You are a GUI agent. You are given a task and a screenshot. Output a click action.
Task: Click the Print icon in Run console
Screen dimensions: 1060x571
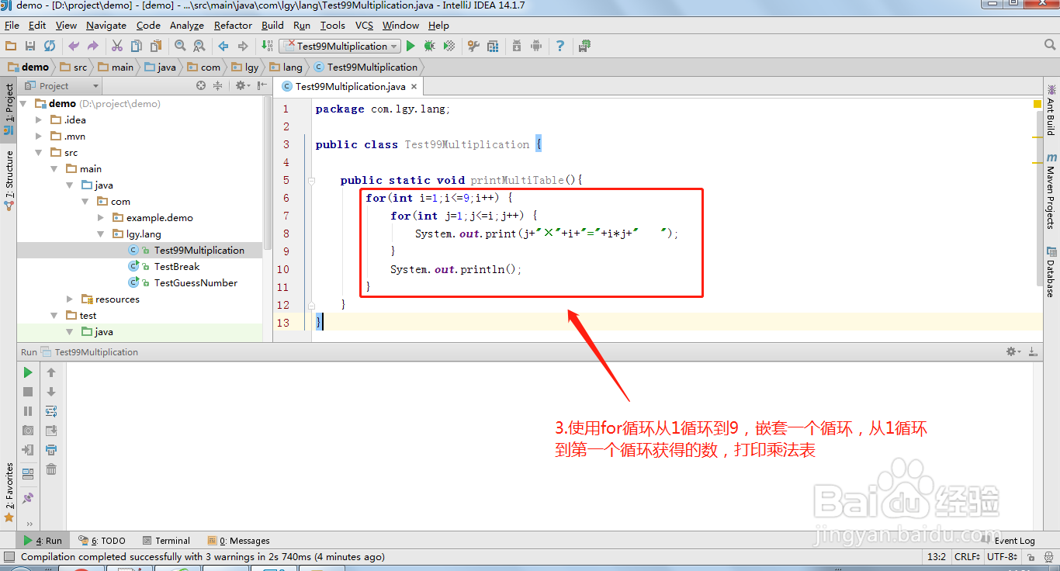point(51,450)
